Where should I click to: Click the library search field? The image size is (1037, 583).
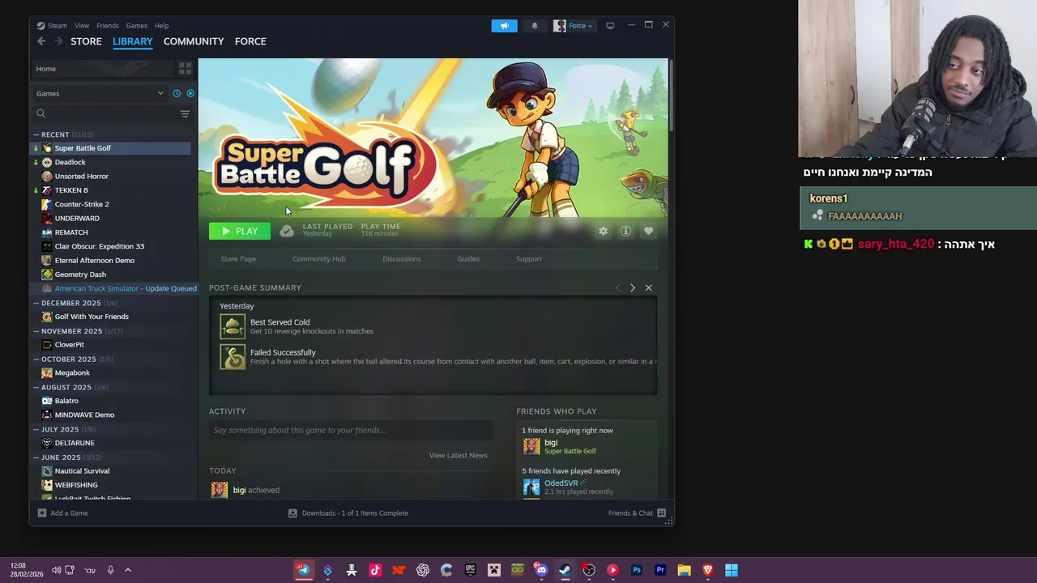tap(105, 114)
